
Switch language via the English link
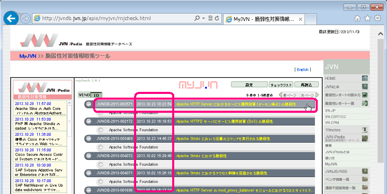303,70
